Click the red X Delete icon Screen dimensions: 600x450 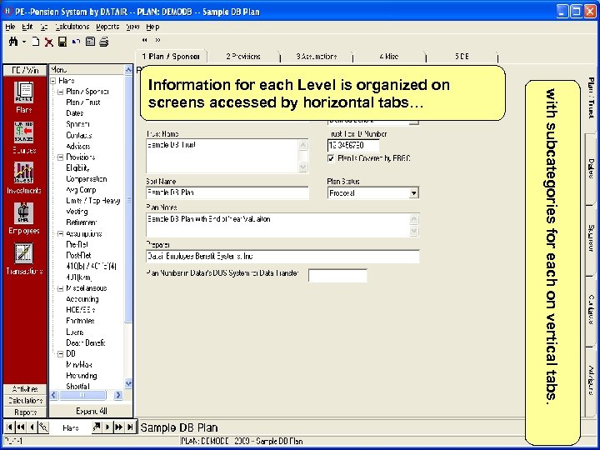pos(48,42)
